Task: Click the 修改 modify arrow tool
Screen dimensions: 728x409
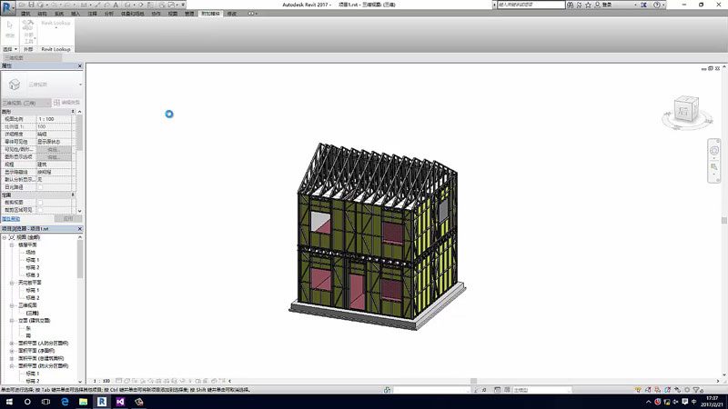Action: (x=10, y=29)
